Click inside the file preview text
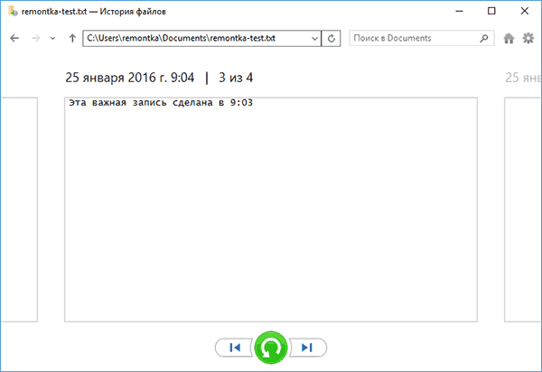Screen dimensions: 542x372 tap(271, 208)
